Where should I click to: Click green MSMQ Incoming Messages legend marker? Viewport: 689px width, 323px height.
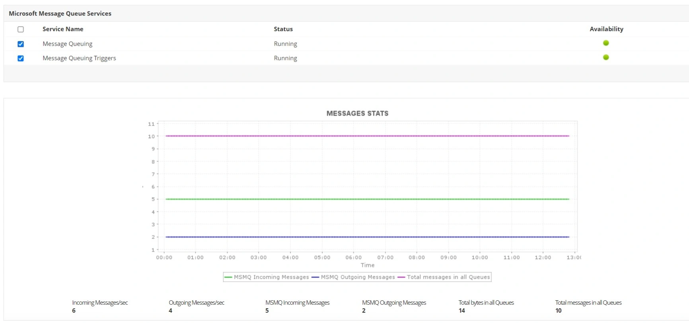click(228, 277)
